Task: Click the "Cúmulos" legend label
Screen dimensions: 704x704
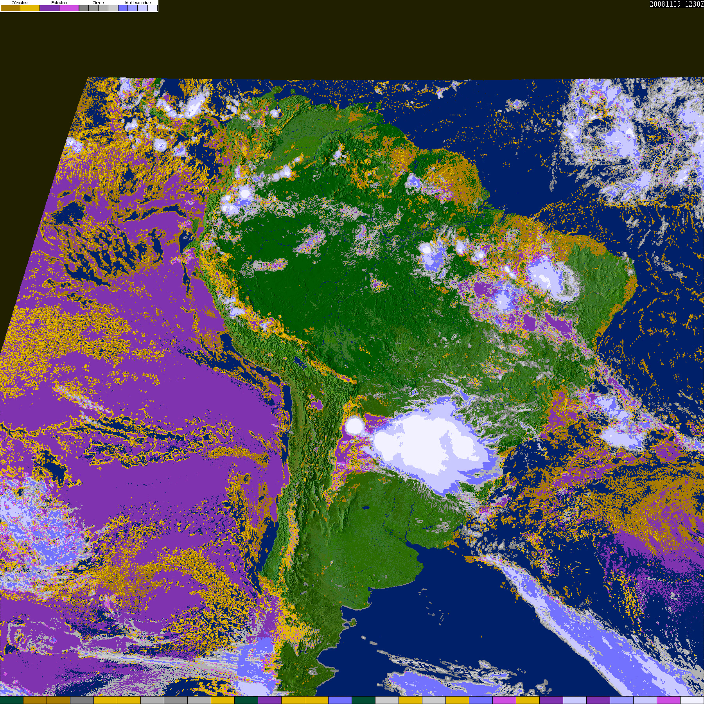Action: point(20,3)
